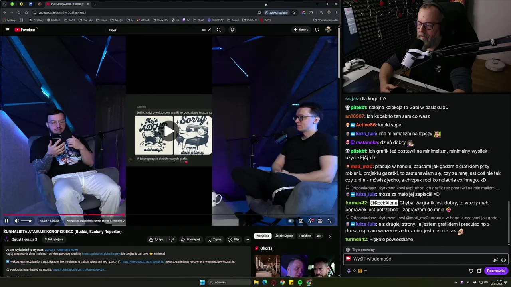Open the on-screen keyboard in the search box
Viewport: 511px width, 287px height.
[204, 29]
